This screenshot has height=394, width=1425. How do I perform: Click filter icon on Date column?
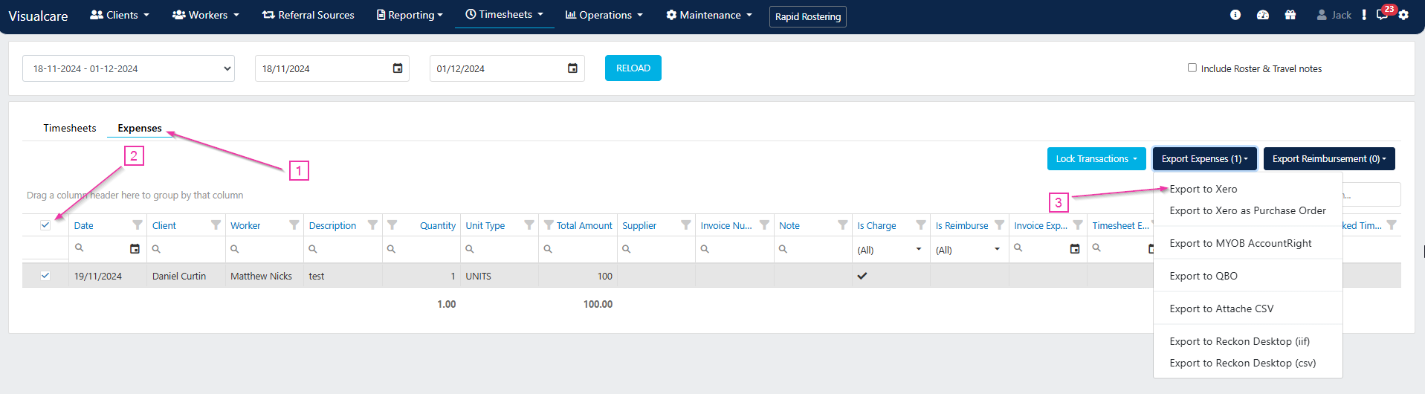tap(138, 225)
